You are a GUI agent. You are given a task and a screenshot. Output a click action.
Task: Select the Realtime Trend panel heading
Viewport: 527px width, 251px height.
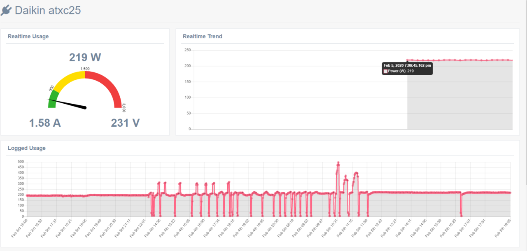pyautogui.click(x=202, y=36)
